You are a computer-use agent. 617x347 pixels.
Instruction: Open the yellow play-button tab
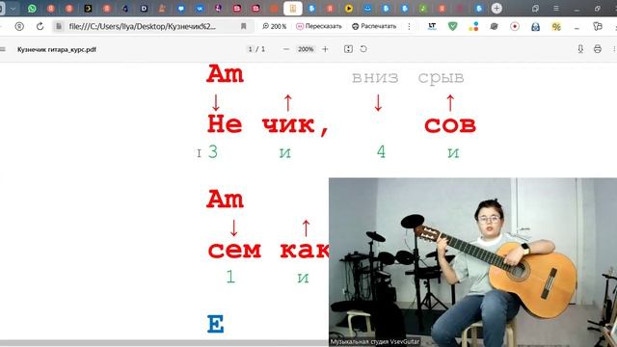coord(349,9)
